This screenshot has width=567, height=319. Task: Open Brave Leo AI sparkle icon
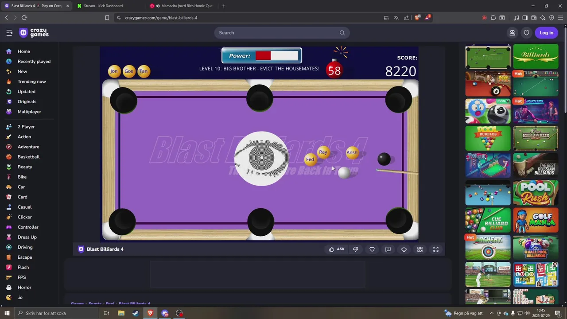(543, 18)
